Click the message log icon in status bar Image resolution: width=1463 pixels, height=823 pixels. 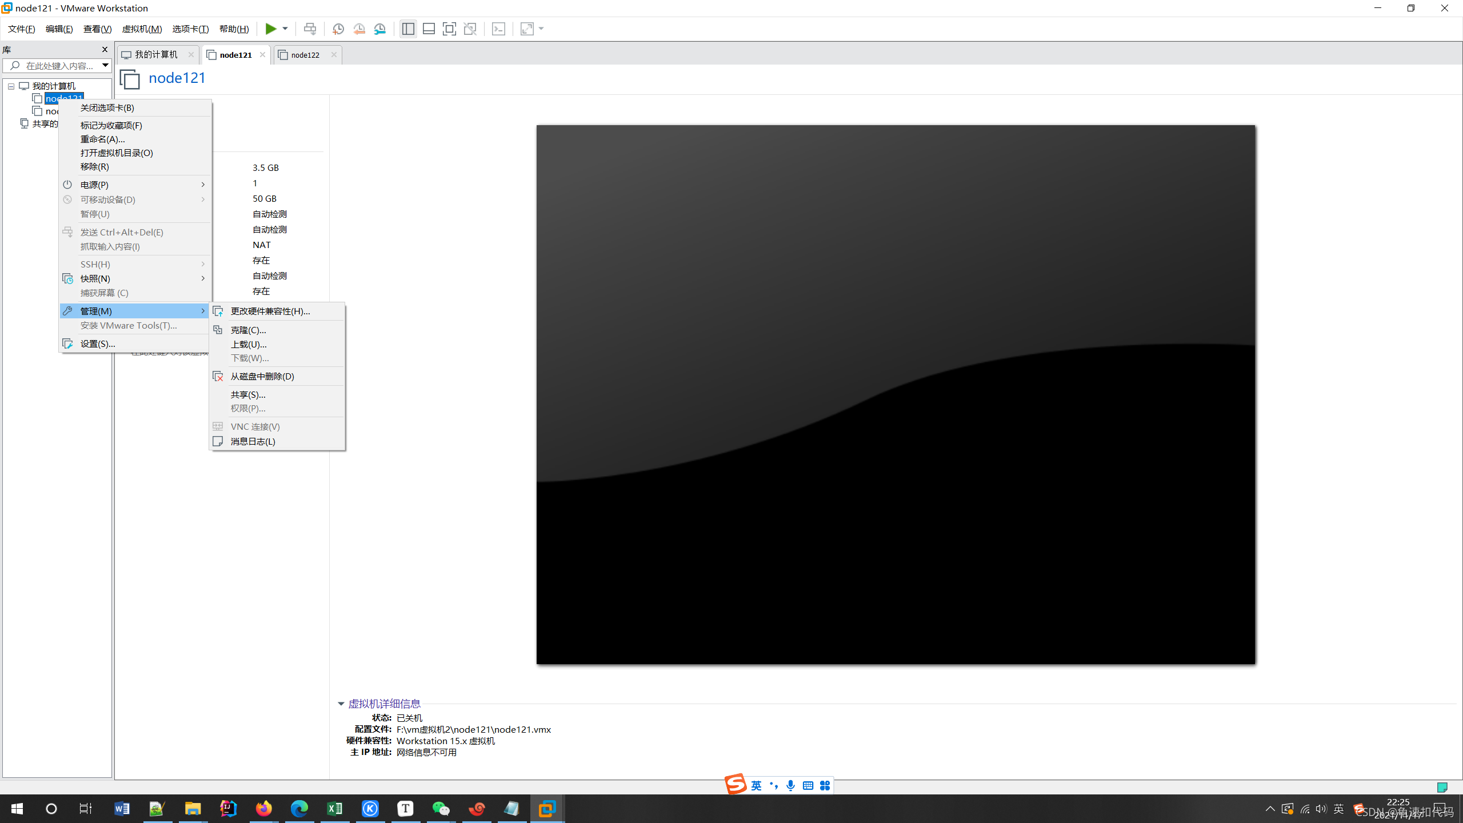1442,787
